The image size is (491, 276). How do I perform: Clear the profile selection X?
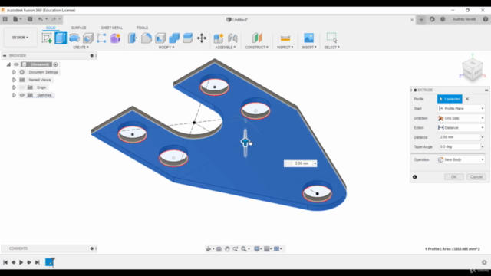[x=467, y=99]
